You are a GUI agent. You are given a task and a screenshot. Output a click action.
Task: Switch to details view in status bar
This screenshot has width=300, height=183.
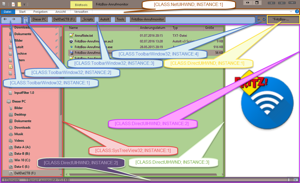(290, 180)
